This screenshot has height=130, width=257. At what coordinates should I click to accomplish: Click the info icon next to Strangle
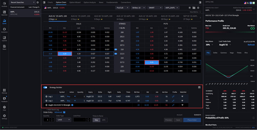[72, 105]
